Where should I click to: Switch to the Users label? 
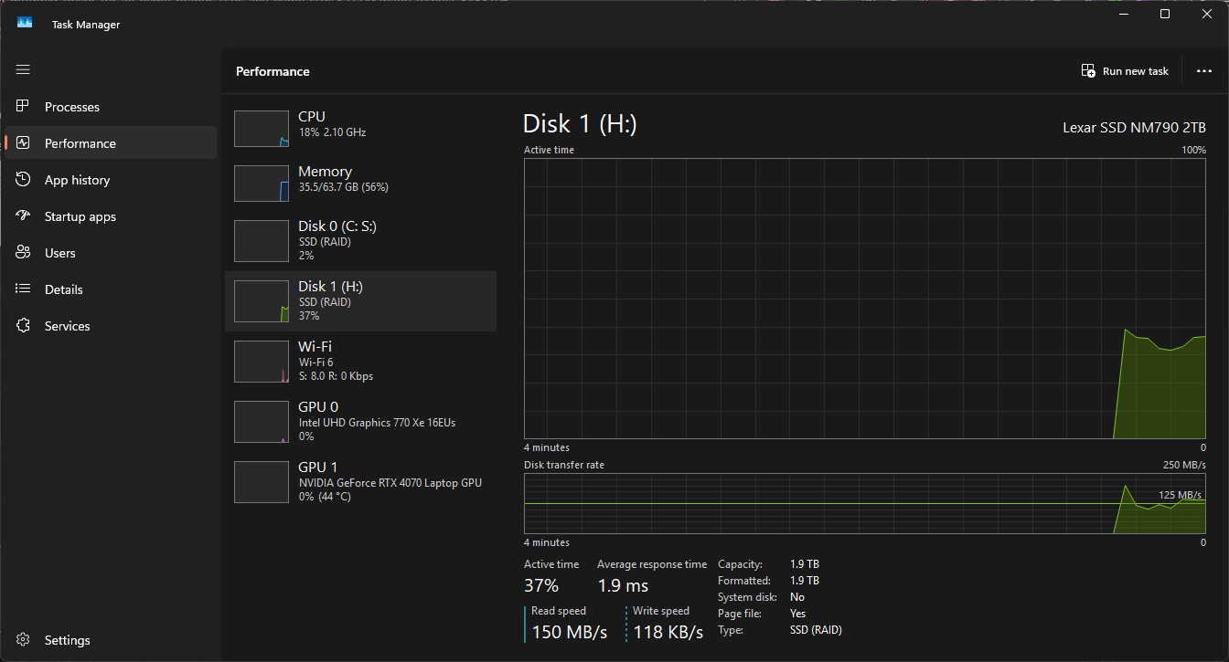tap(60, 253)
